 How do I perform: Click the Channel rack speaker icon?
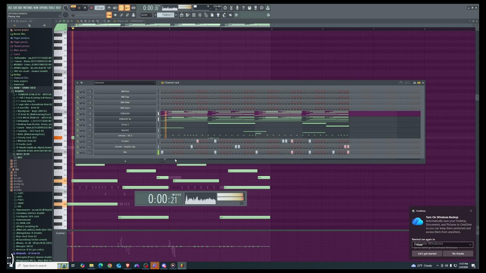pos(162,83)
